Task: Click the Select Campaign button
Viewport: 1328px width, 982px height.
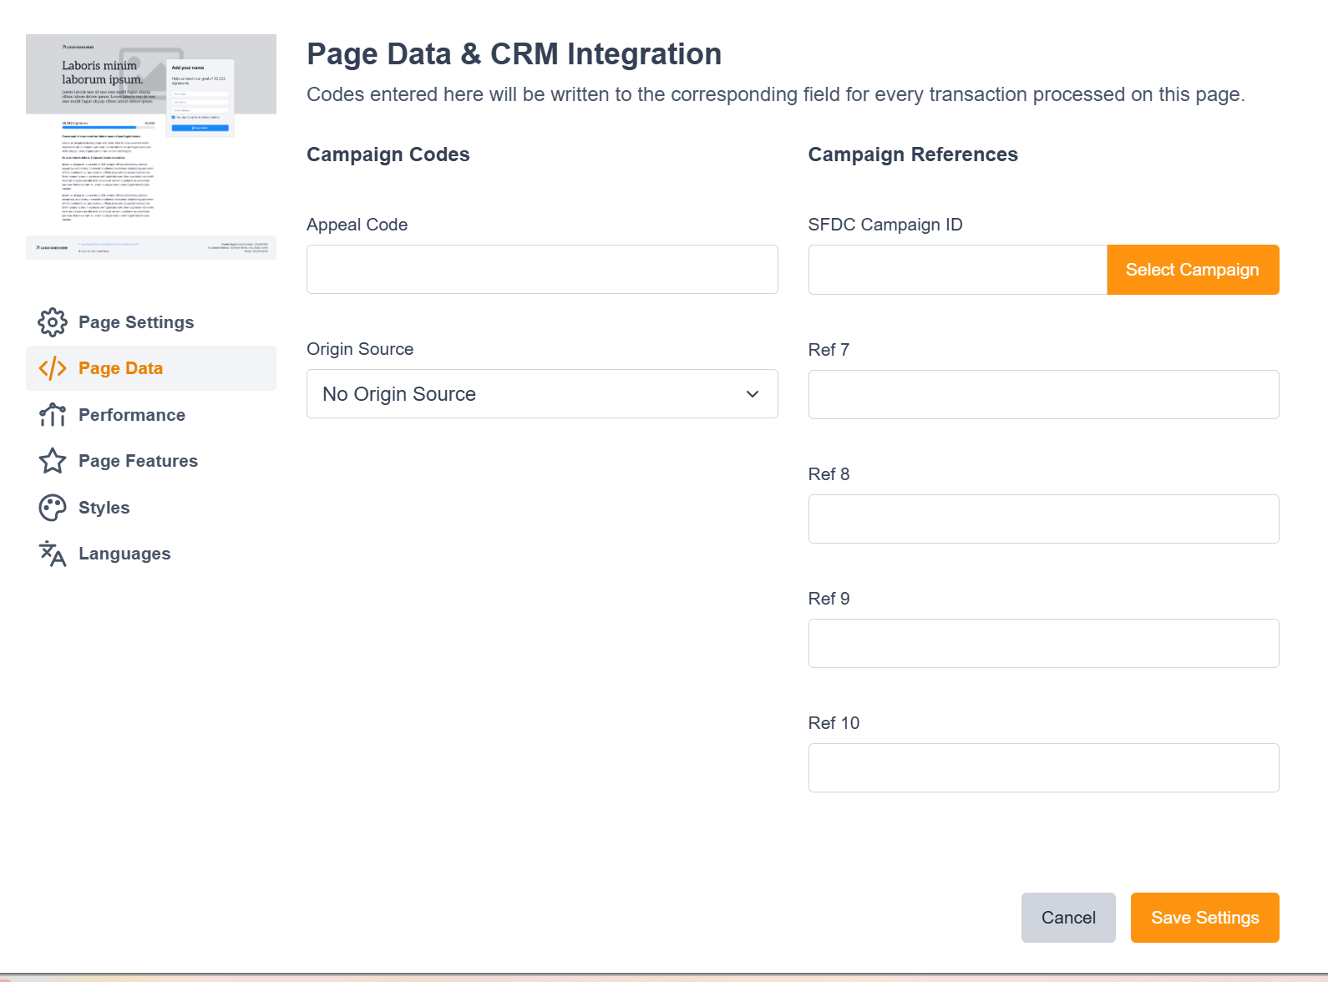Action: [1193, 270]
